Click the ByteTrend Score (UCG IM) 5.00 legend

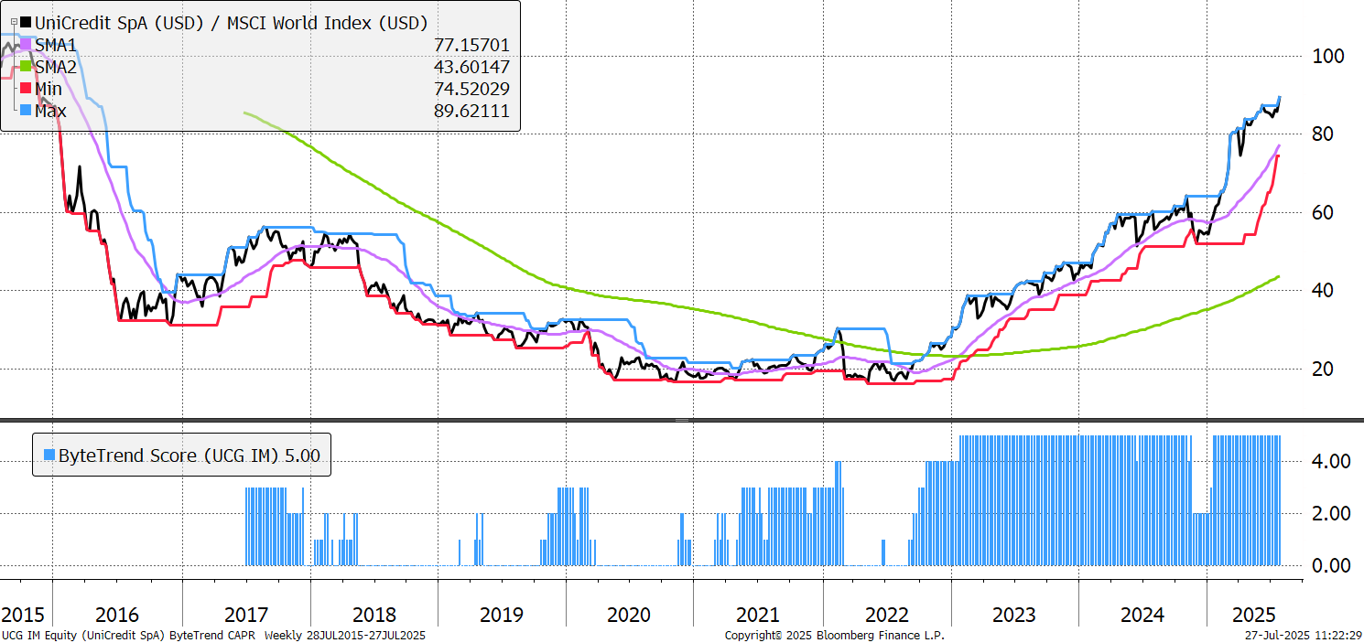pos(181,455)
